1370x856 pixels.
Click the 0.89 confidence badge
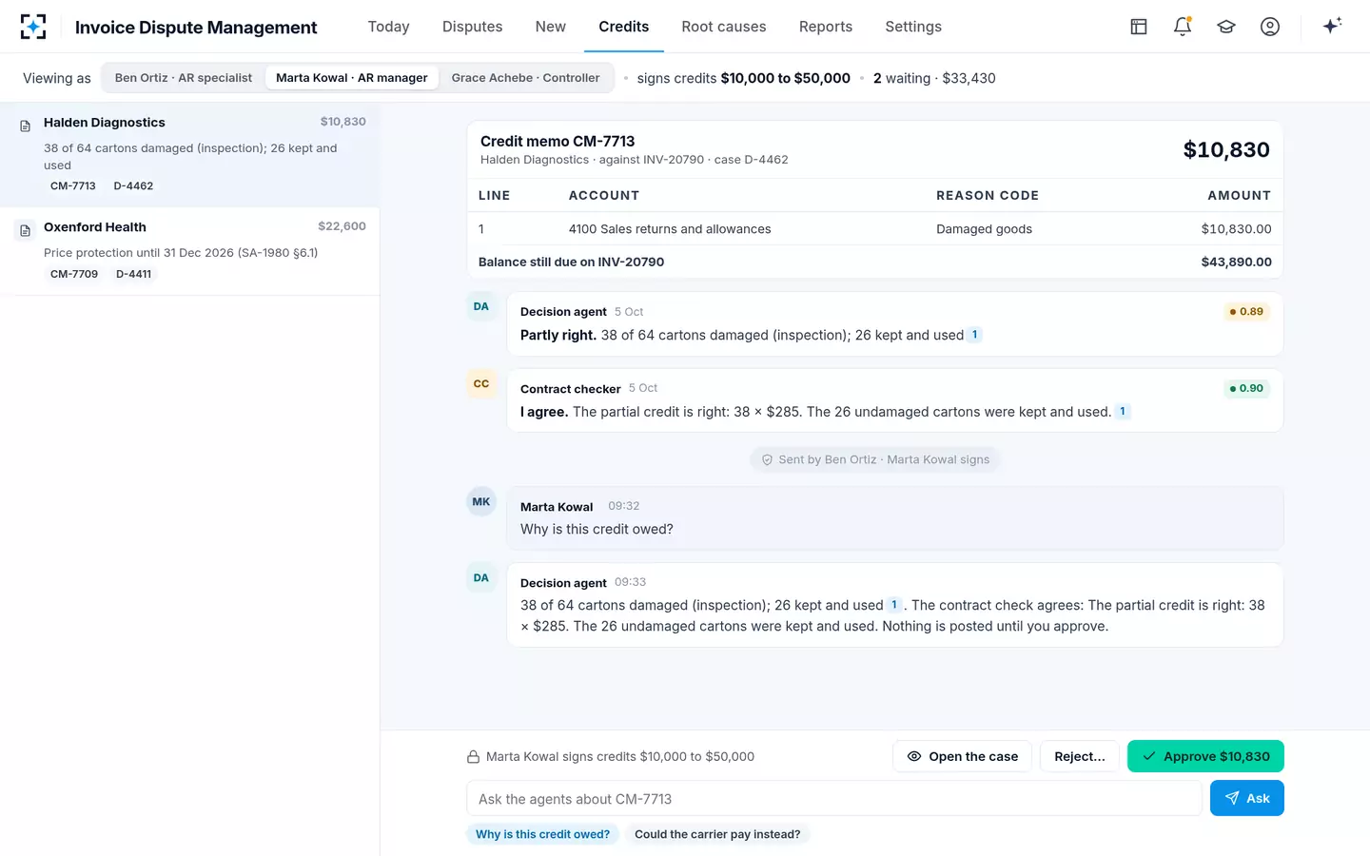point(1246,311)
